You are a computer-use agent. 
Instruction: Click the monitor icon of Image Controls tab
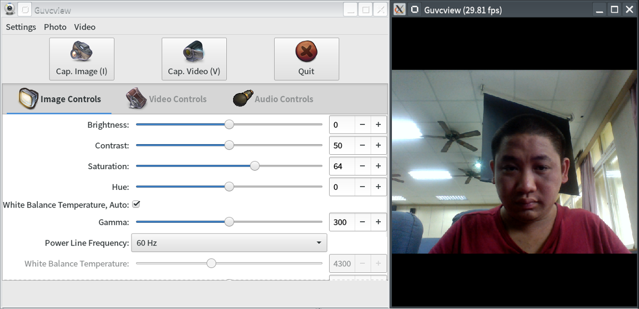[28, 98]
